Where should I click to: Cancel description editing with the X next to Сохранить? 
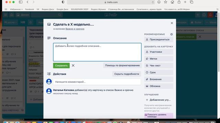click(x=73, y=65)
